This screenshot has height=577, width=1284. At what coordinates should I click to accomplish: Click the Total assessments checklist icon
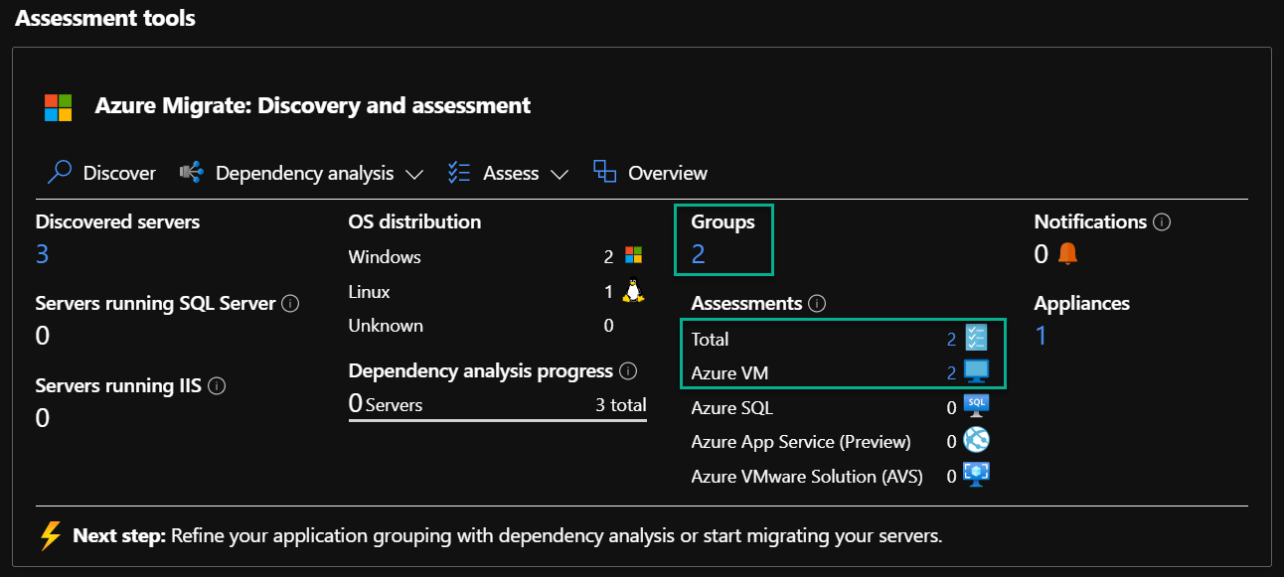coord(976,339)
